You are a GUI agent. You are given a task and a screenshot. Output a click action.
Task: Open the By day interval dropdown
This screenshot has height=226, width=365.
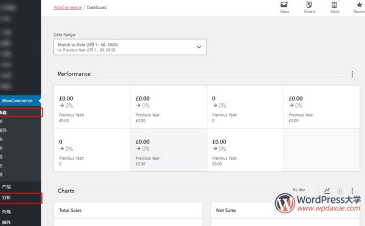(299, 190)
